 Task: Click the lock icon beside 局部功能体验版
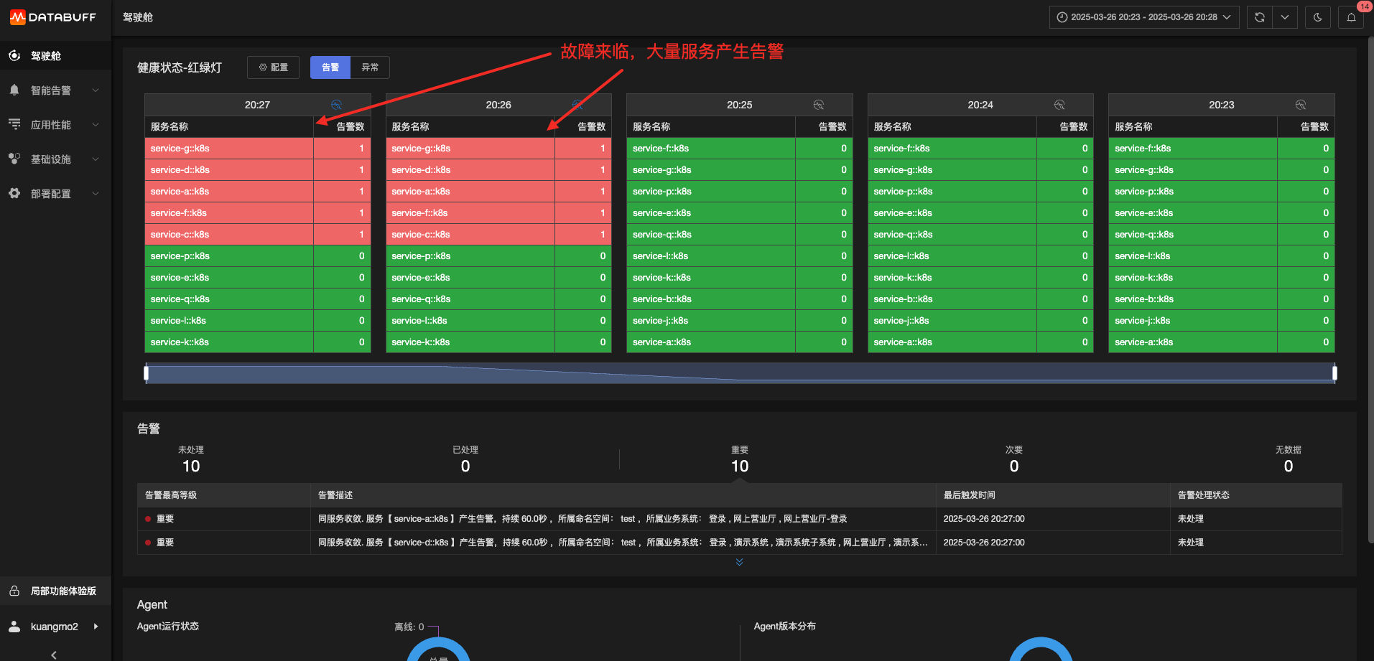(14, 591)
